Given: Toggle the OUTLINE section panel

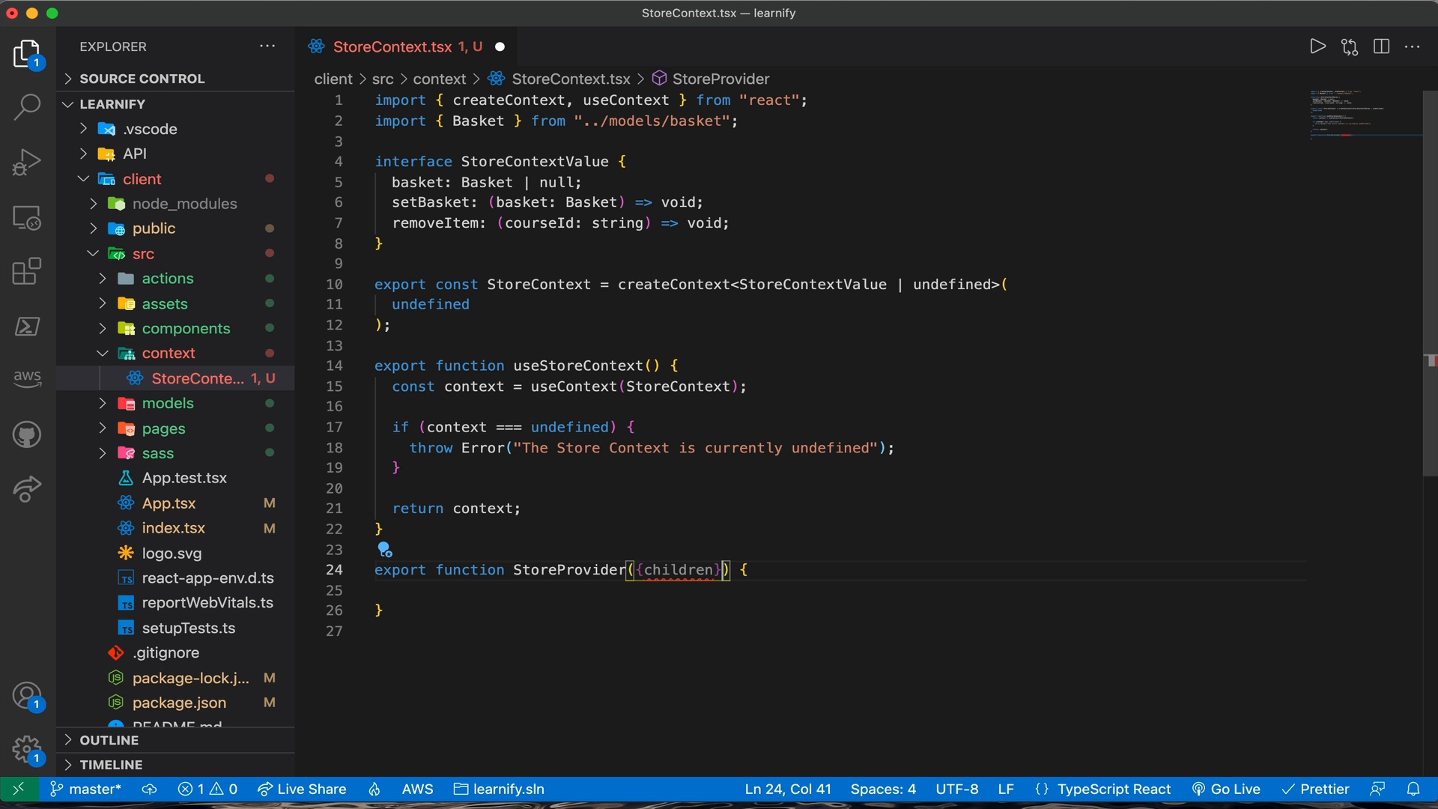Looking at the screenshot, I should 108,740.
